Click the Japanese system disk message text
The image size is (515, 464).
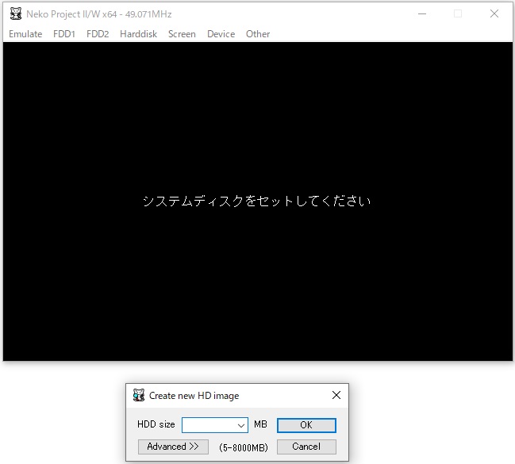256,201
